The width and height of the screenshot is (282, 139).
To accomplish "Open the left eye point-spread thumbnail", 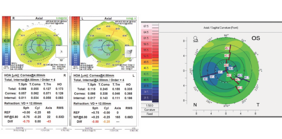I will pos(130,52).
